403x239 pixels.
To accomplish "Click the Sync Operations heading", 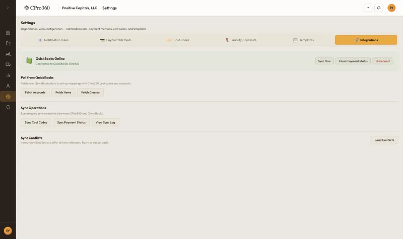I will [33, 108].
